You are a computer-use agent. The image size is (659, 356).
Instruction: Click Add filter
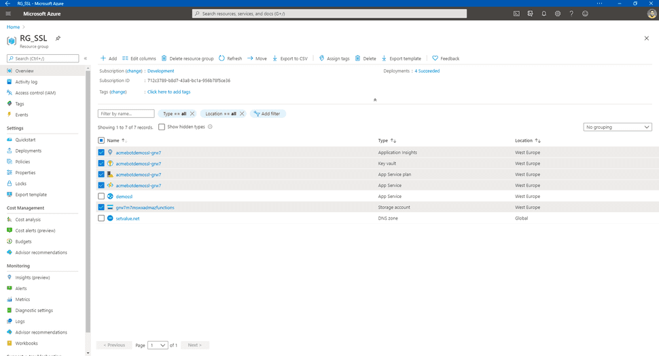coord(267,114)
